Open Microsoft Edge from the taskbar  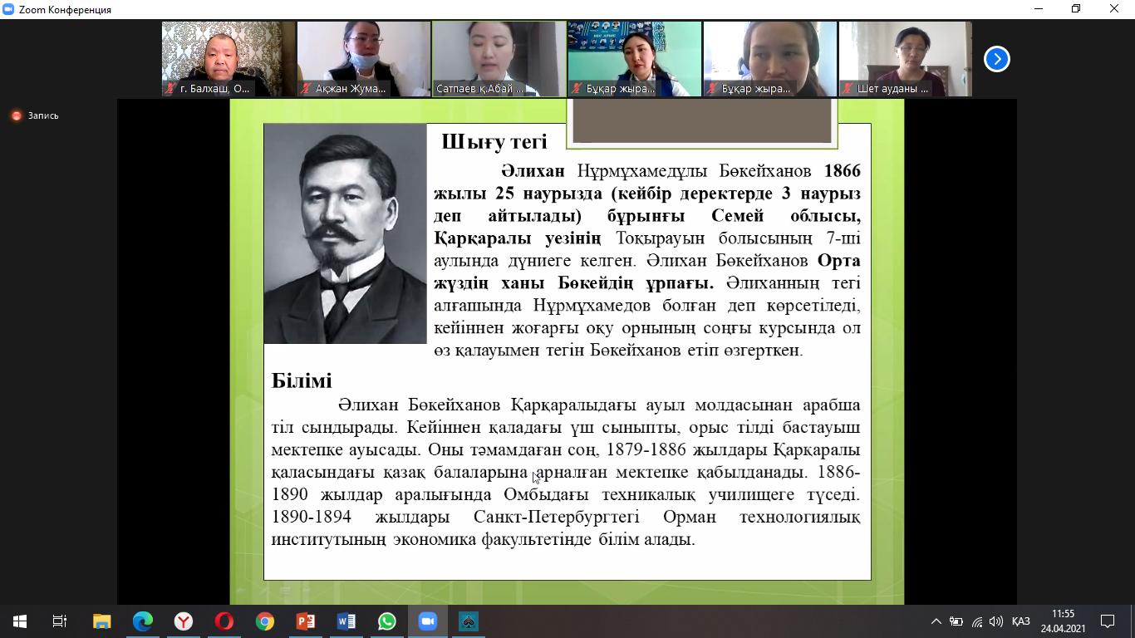(x=143, y=621)
